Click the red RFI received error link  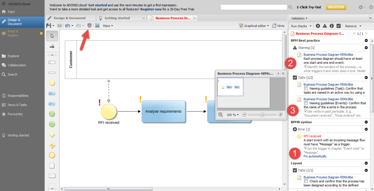coord(312,136)
